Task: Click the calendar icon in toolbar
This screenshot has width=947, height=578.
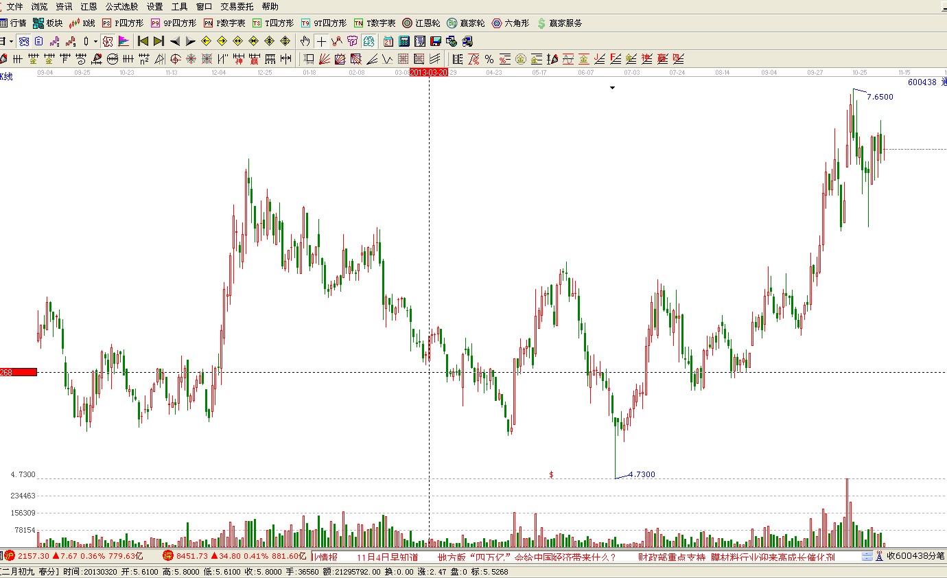Action: (x=388, y=41)
